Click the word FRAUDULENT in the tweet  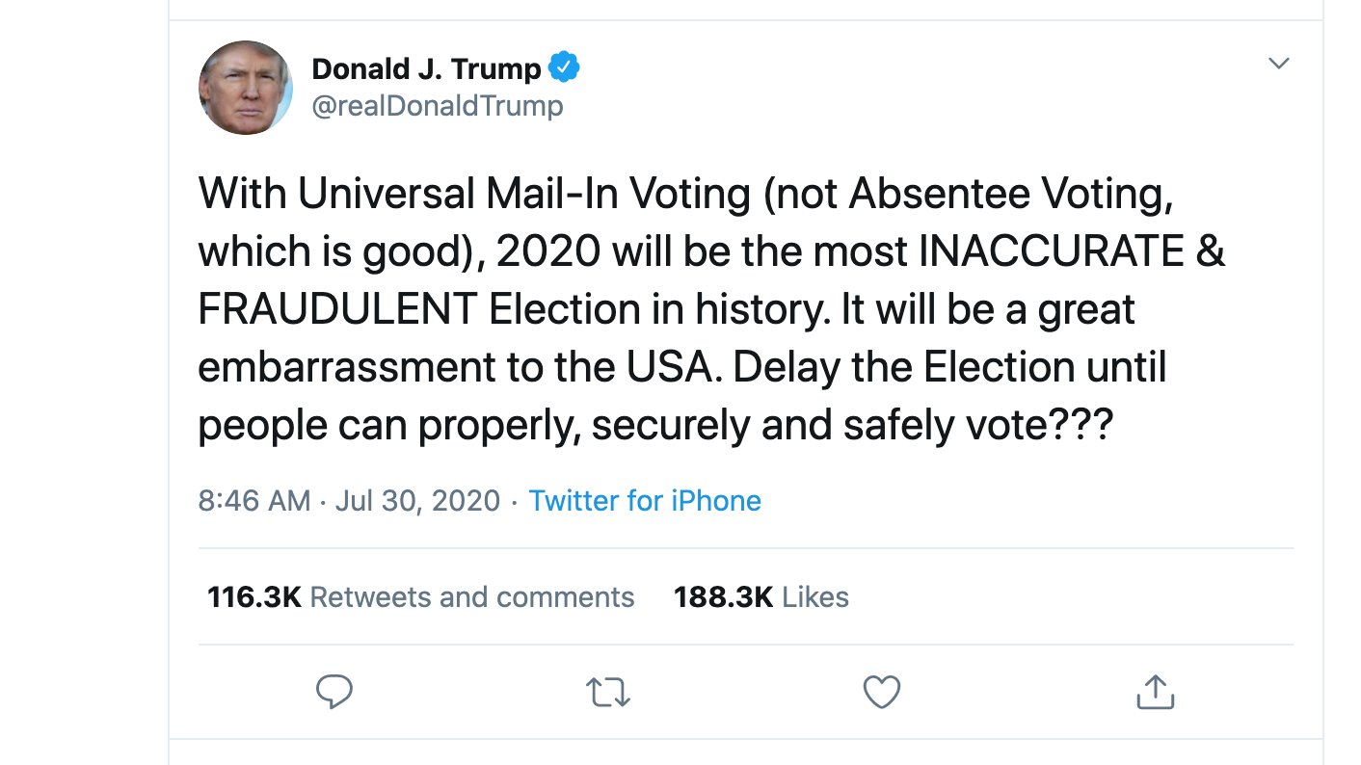tap(337, 309)
